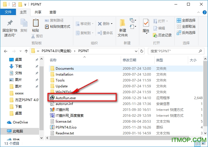
Task: Sort by the Name (名称) column header
Action: point(53,60)
